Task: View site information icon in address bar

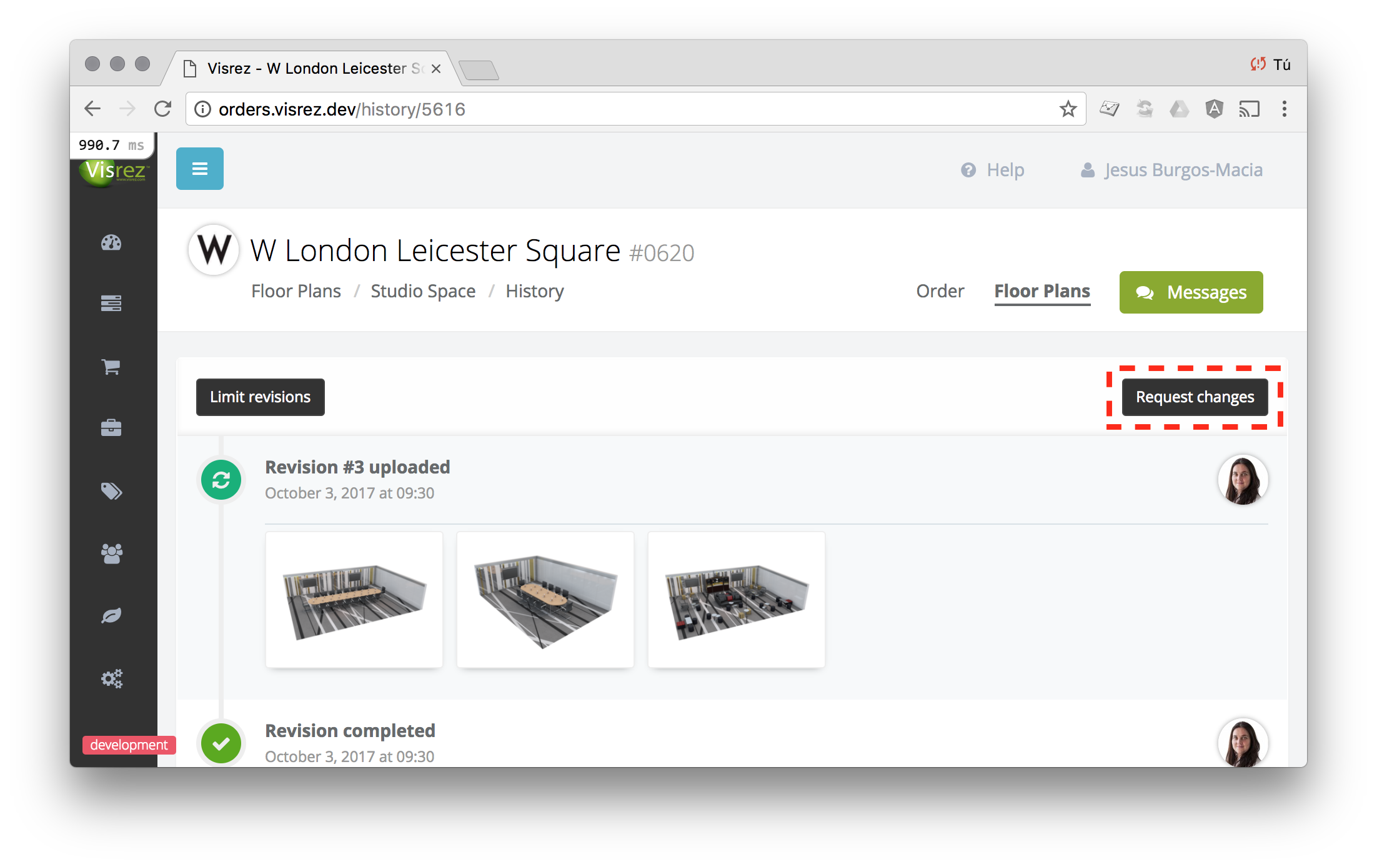Action: 202,109
